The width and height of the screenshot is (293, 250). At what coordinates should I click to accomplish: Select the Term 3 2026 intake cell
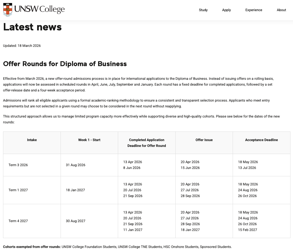click(x=18, y=165)
